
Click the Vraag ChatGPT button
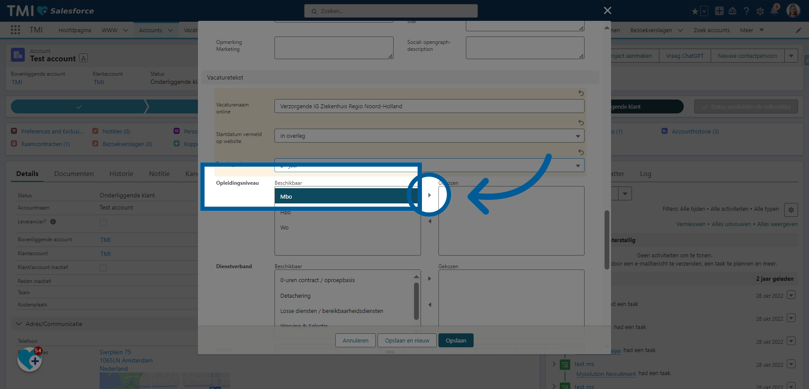[x=685, y=56]
